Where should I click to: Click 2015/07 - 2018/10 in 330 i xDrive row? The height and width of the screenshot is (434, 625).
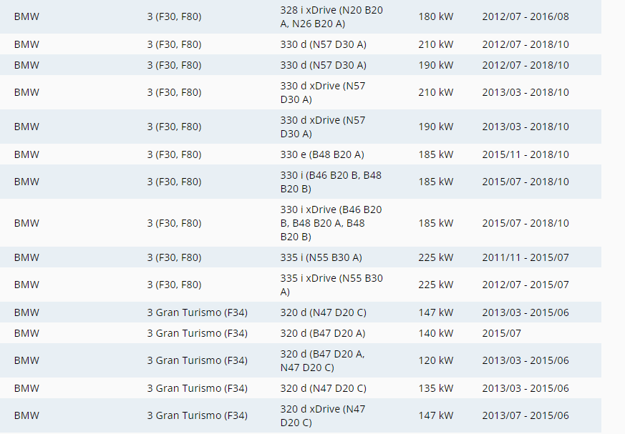(525, 223)
